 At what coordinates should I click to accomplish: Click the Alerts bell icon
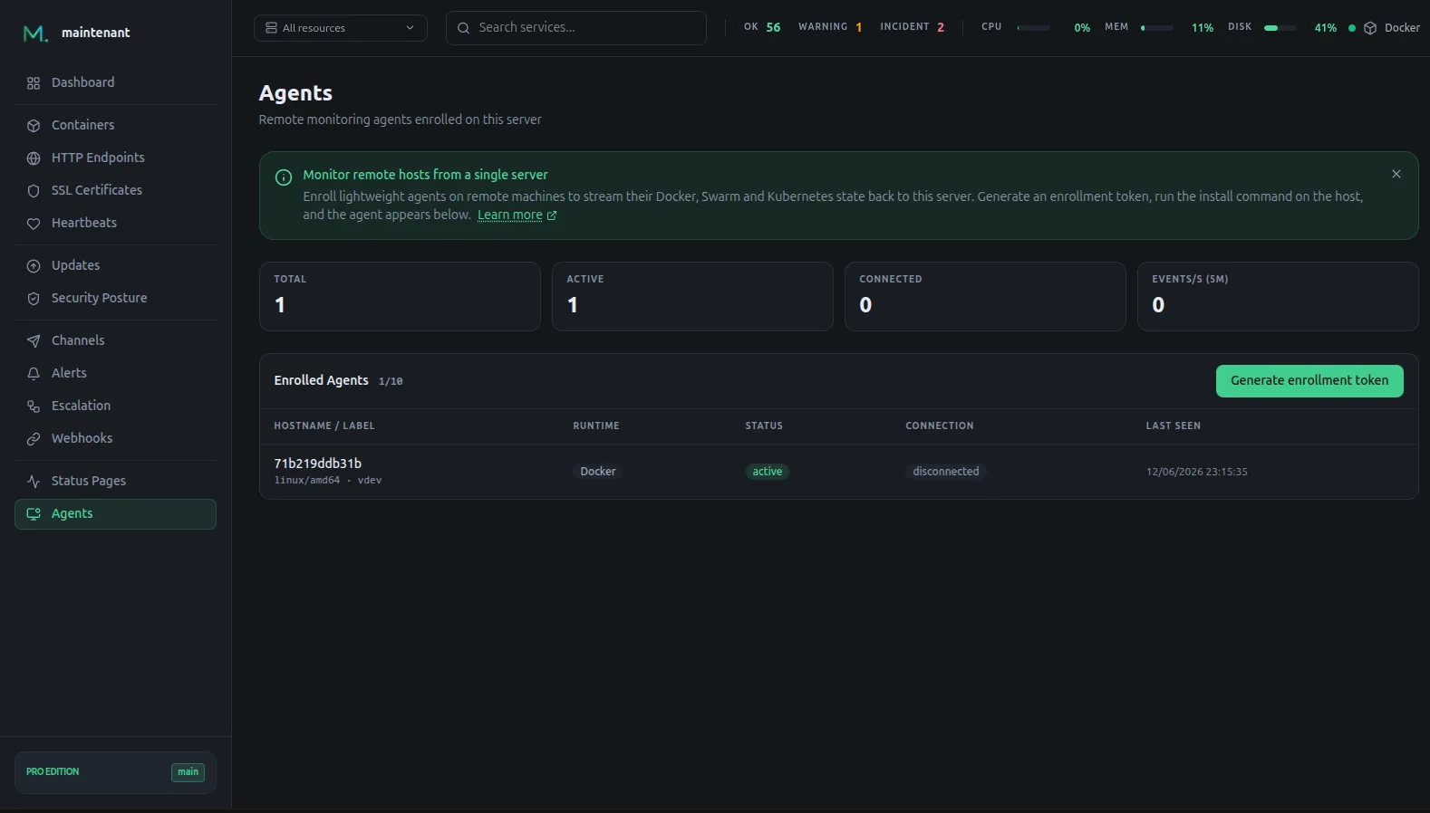click(x=34, y=374)
